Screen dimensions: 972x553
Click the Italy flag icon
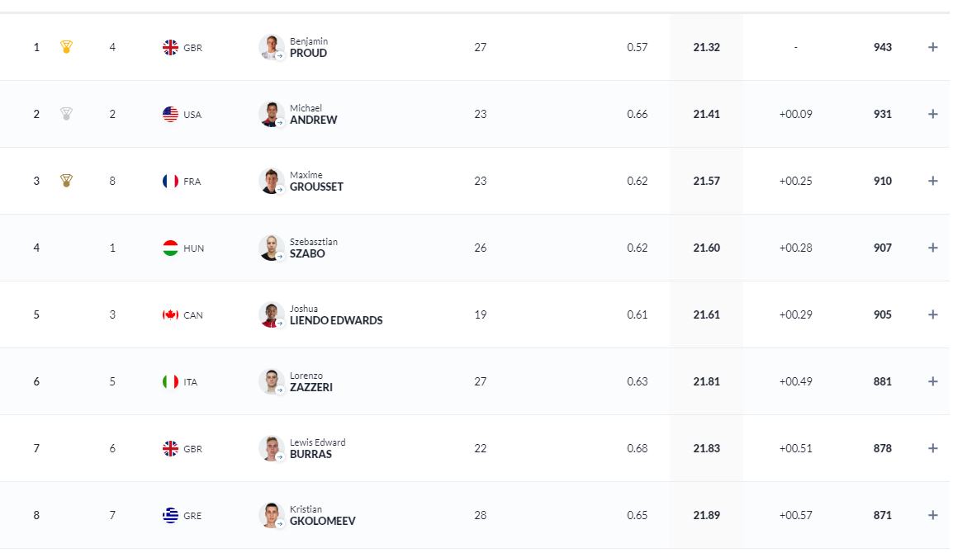tap(170, 381)
